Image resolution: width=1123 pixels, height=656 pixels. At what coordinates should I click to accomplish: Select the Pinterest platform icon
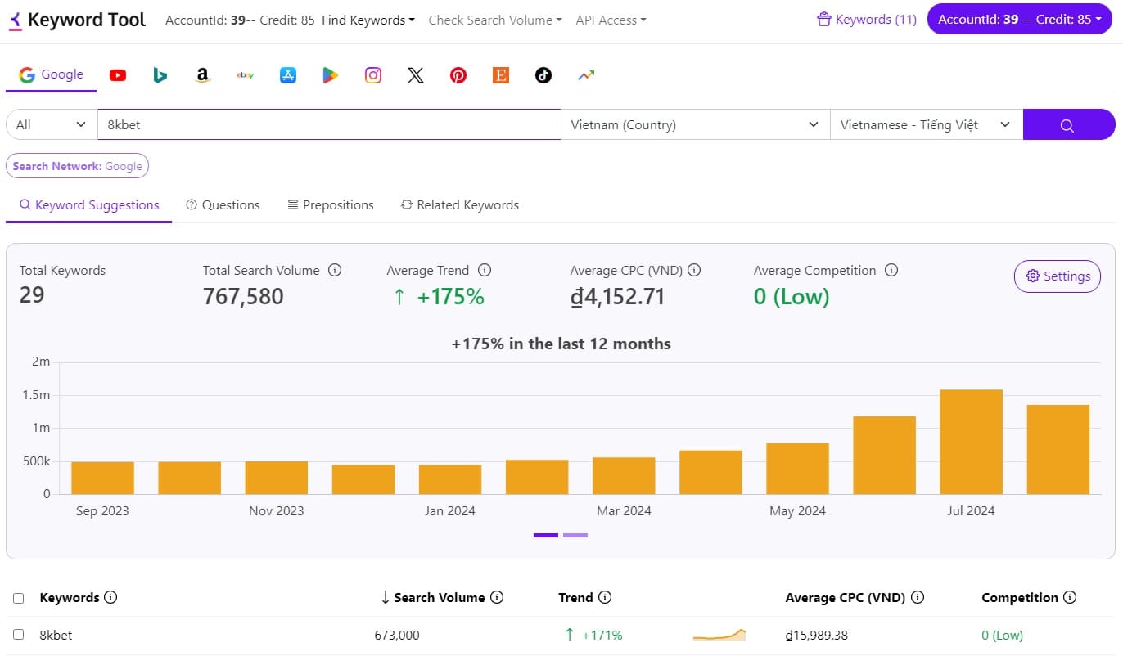(458, 75)
